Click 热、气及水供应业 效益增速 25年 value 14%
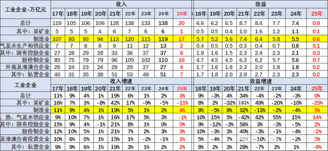The height and width of the screenshot is (151, 328). (317, 117)
